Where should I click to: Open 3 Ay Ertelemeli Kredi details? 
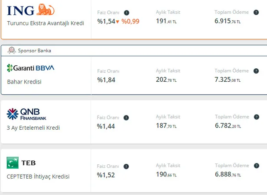33,128
